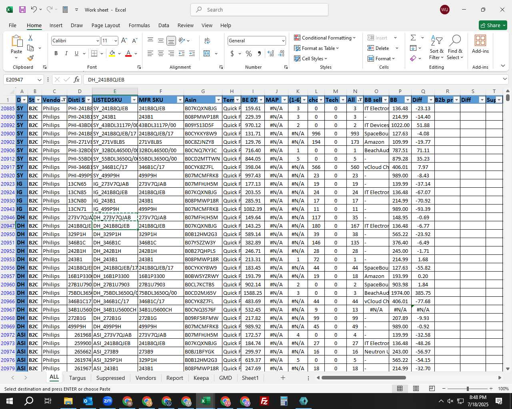Switch to Normal view in status bar
Image resolution: width=512 pixels, height=409 pixels.
400,389
